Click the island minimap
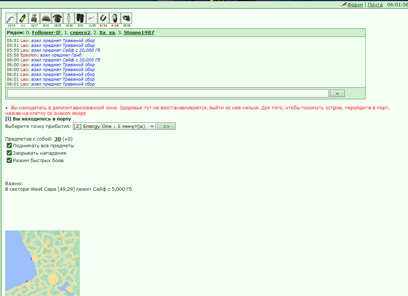The height and width of the screenshot is (296, 408). point(42,263)
